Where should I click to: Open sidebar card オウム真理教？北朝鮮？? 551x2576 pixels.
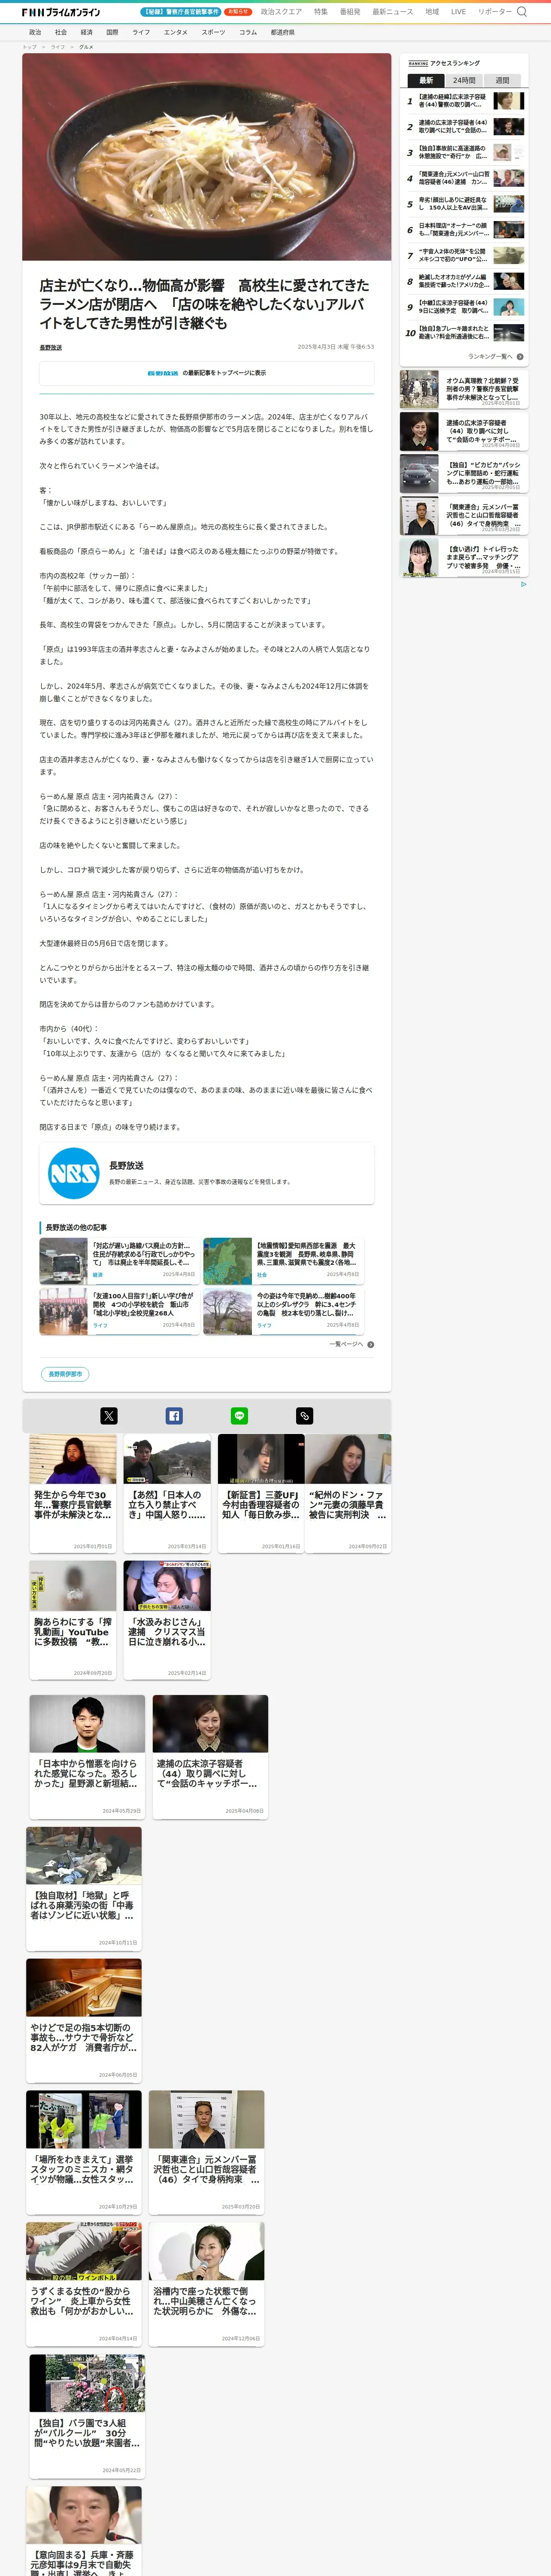(463, 390)
